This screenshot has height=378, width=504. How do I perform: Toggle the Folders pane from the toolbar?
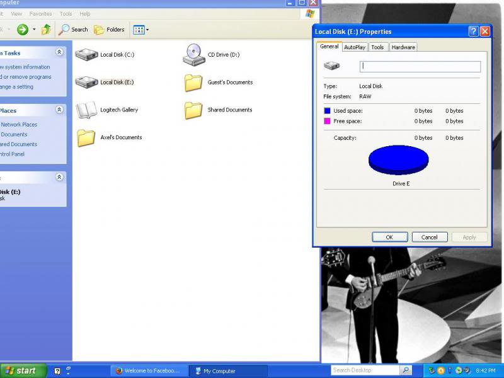(x=109, y=30)
